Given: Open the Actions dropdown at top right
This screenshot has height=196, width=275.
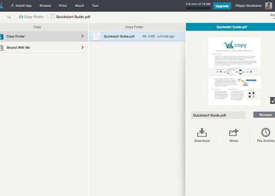Looking at the screenshot, I should point(272,16).
